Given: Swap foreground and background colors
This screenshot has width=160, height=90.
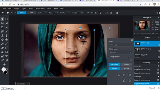Looking at the screenshot, I should pos(7,69).
